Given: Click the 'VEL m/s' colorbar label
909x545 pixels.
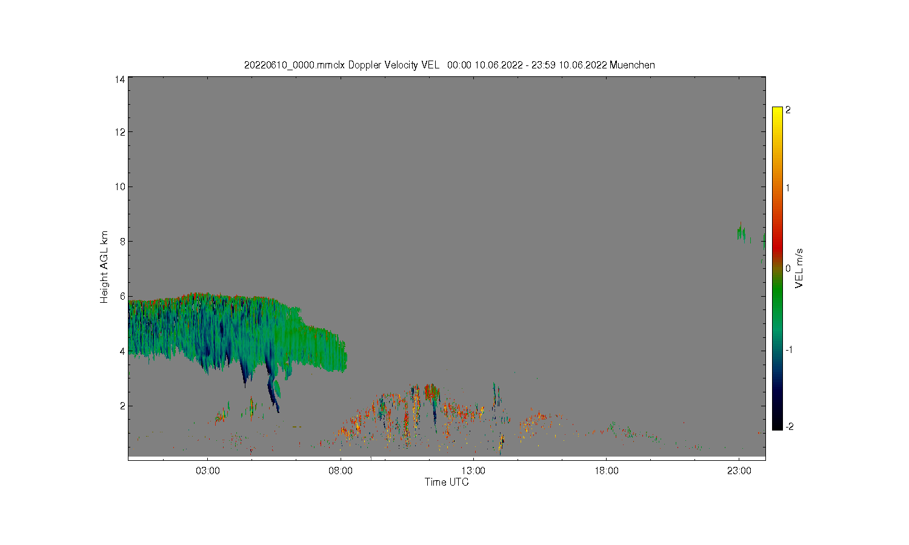Looking at the screenshot, I should click(x=799, y=268).
